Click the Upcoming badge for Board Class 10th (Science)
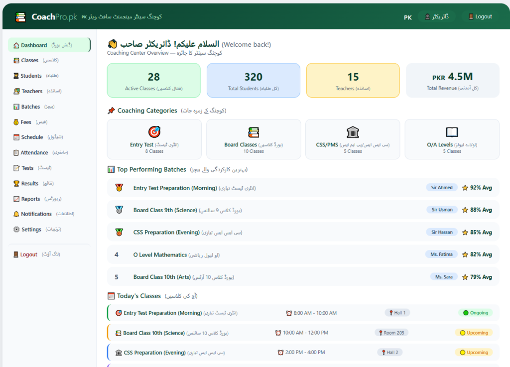This screenshot has width=510, height=367. click(x=474, y=333)
